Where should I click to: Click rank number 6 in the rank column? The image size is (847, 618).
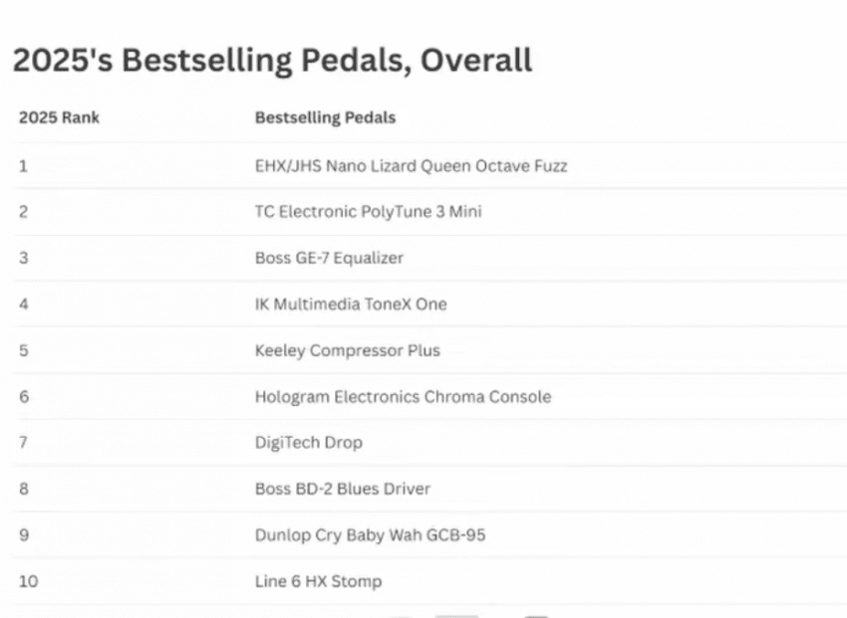(x=24, y=397)
